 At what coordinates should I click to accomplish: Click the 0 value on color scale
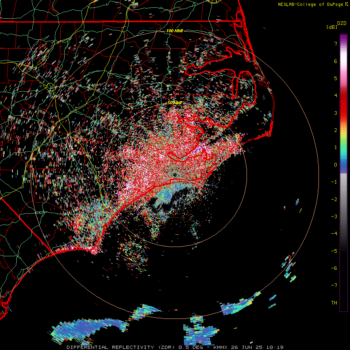336,165
